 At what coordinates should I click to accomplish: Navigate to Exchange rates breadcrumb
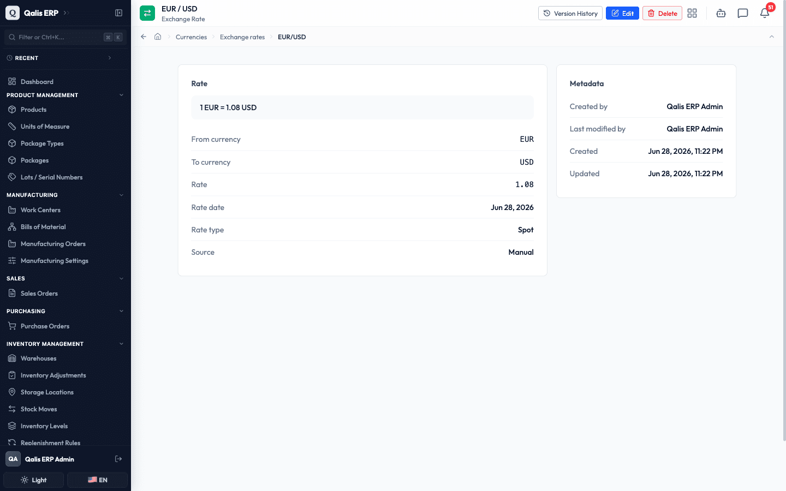pyautogui.click(x=242, y=37)
